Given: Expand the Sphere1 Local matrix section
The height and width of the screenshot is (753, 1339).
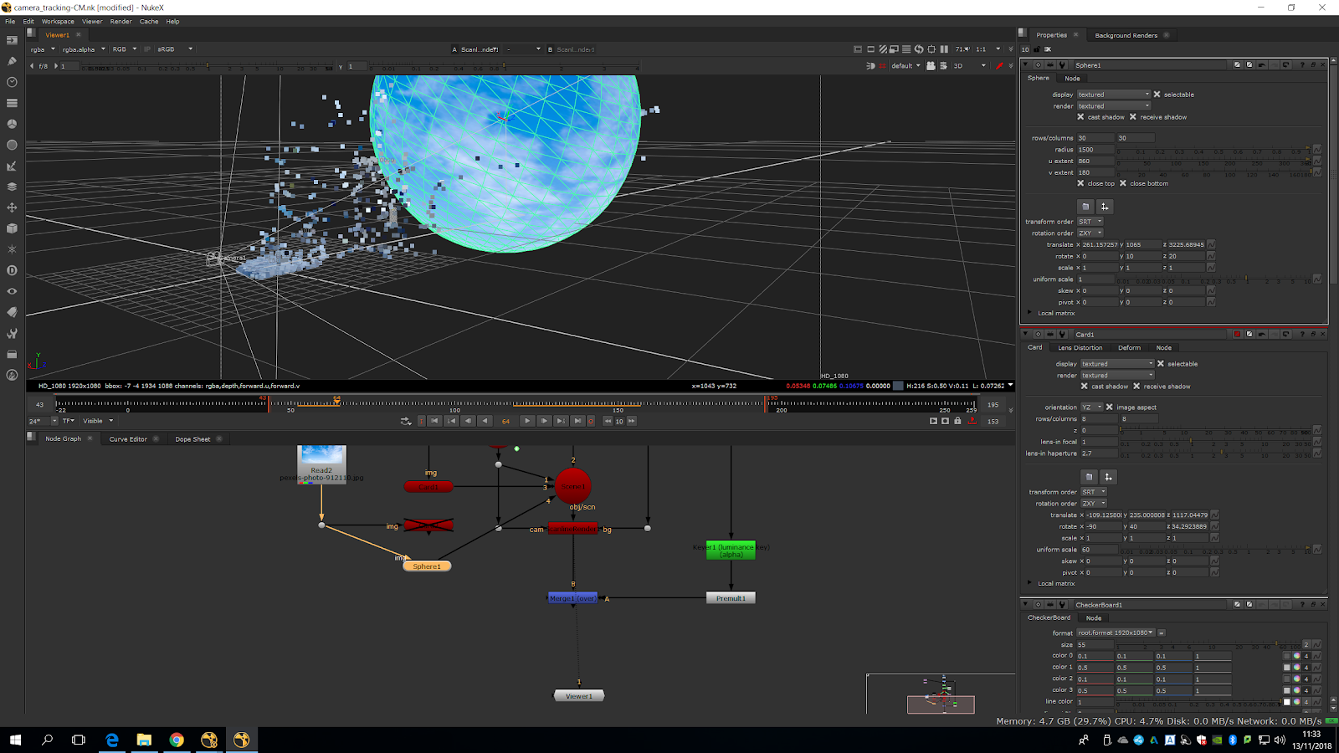Looking at the screenshot, I should click(1030, 313).
